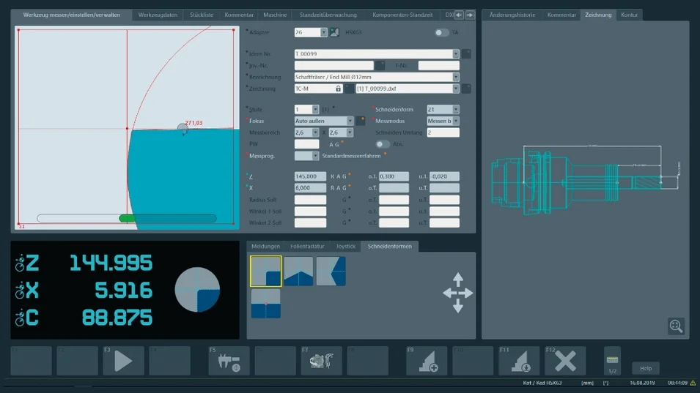The image size is (700, 393).
Task: Select the second cutting shape thumbnail
Action: pos(298,272)
